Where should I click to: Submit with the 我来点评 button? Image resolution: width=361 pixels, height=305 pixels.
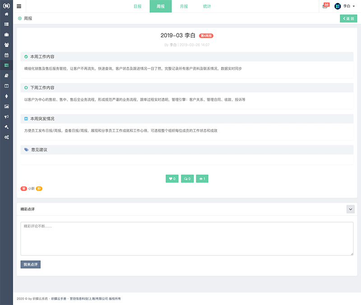pos(30,264)
